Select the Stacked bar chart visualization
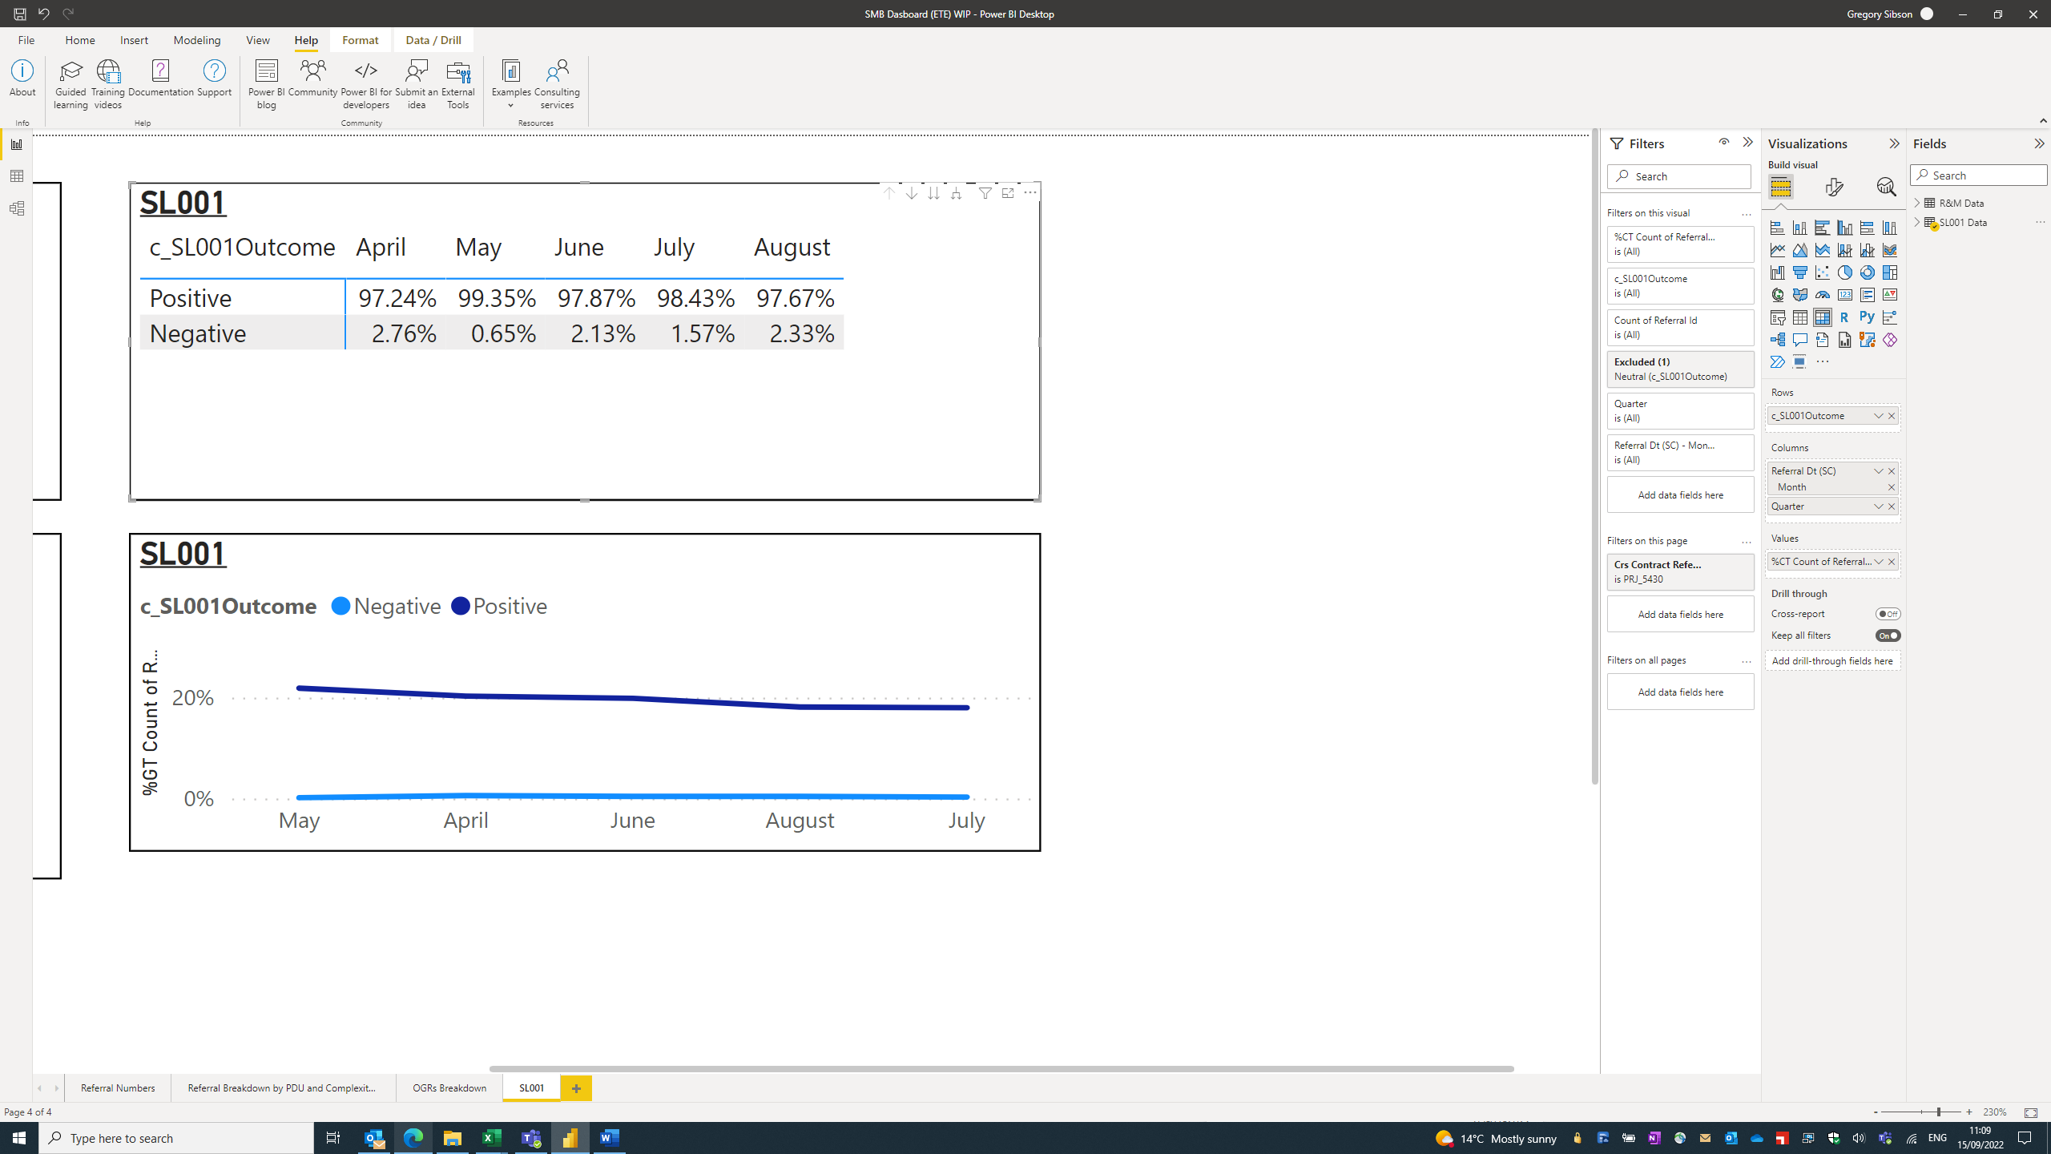 (1777, 228)
